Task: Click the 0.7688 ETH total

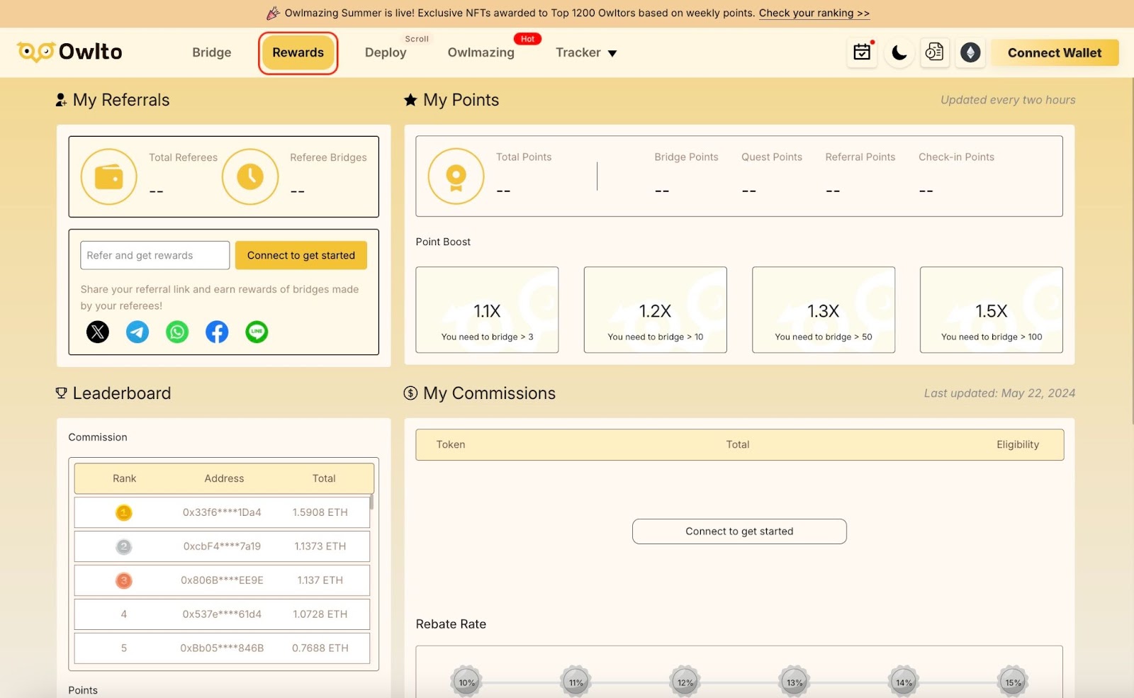Action: coord(320,648)
